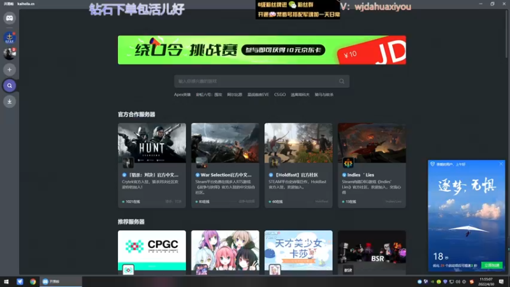Open Chrome from the taskbar
510x287 pixels.
(33, 281)
